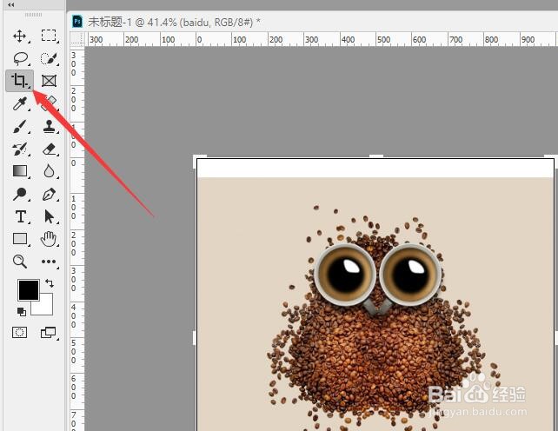558x431 pixels.
Task: Select the Pen tool
Action: [49, 195]
